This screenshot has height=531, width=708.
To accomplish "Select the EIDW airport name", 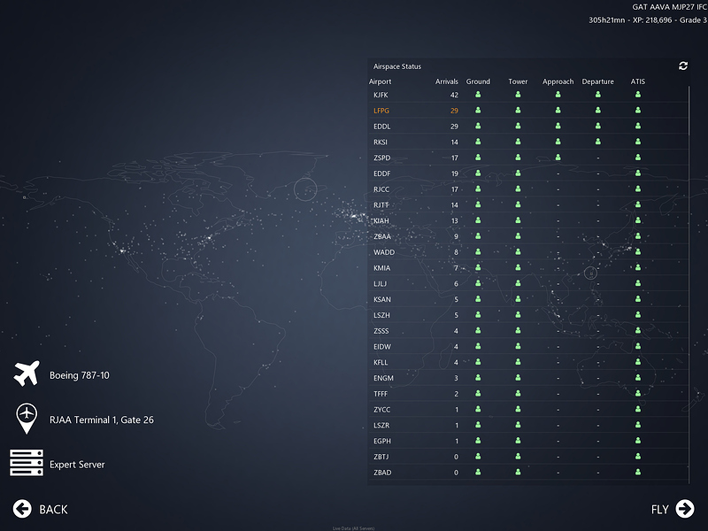I will pyautogui.click(x=382, y=347).
